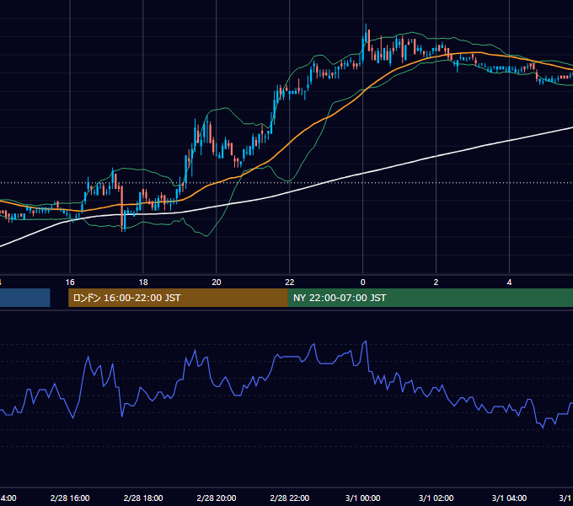The height and width of the screenshot is (506, 573).
Task: Click the NY 22:00-07:00 JST session bar
Action: (431, 298)
